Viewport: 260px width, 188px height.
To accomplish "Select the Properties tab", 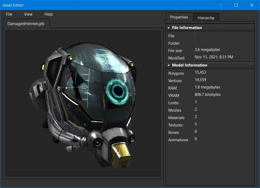I will coord(179,17).
